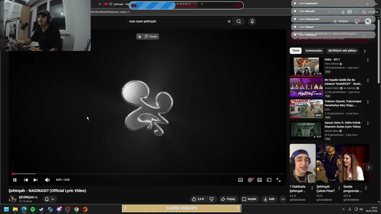Screen dimensions: 381x214
Task: Clear the search box with X
Action: (x=229, y=21)
